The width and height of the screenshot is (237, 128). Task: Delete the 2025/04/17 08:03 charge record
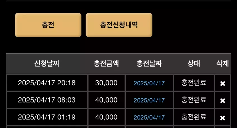coord(223,101)
